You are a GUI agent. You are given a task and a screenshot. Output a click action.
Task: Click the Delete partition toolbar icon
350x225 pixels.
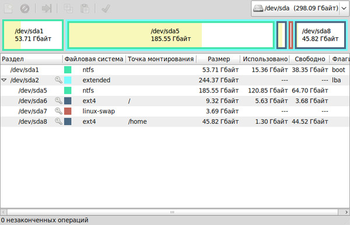(x=24, y=9)
